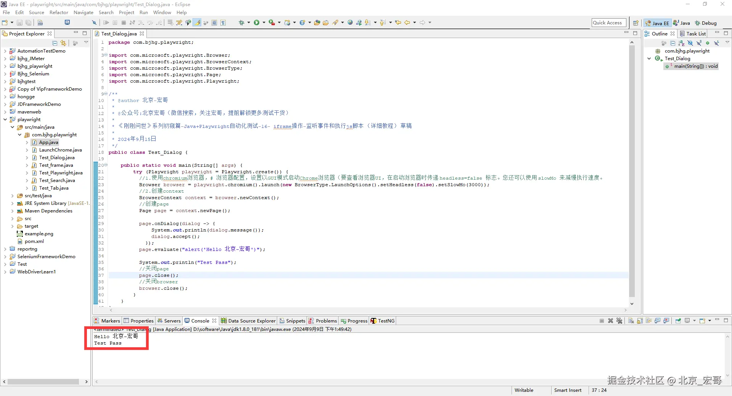
Task: Close the Test_Dialog.java editor tab
Action: coord(142,34)
